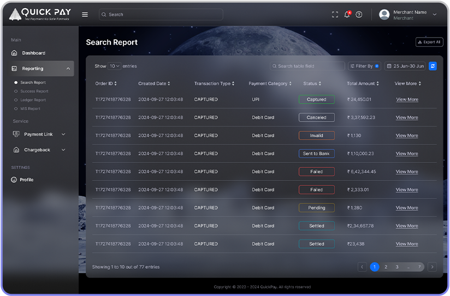Click amount ₹ 3,37,592.23

(361, 118)
